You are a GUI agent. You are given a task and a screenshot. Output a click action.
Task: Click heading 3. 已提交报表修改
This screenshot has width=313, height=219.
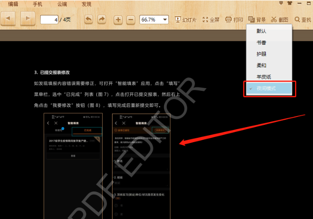[52, 73]
